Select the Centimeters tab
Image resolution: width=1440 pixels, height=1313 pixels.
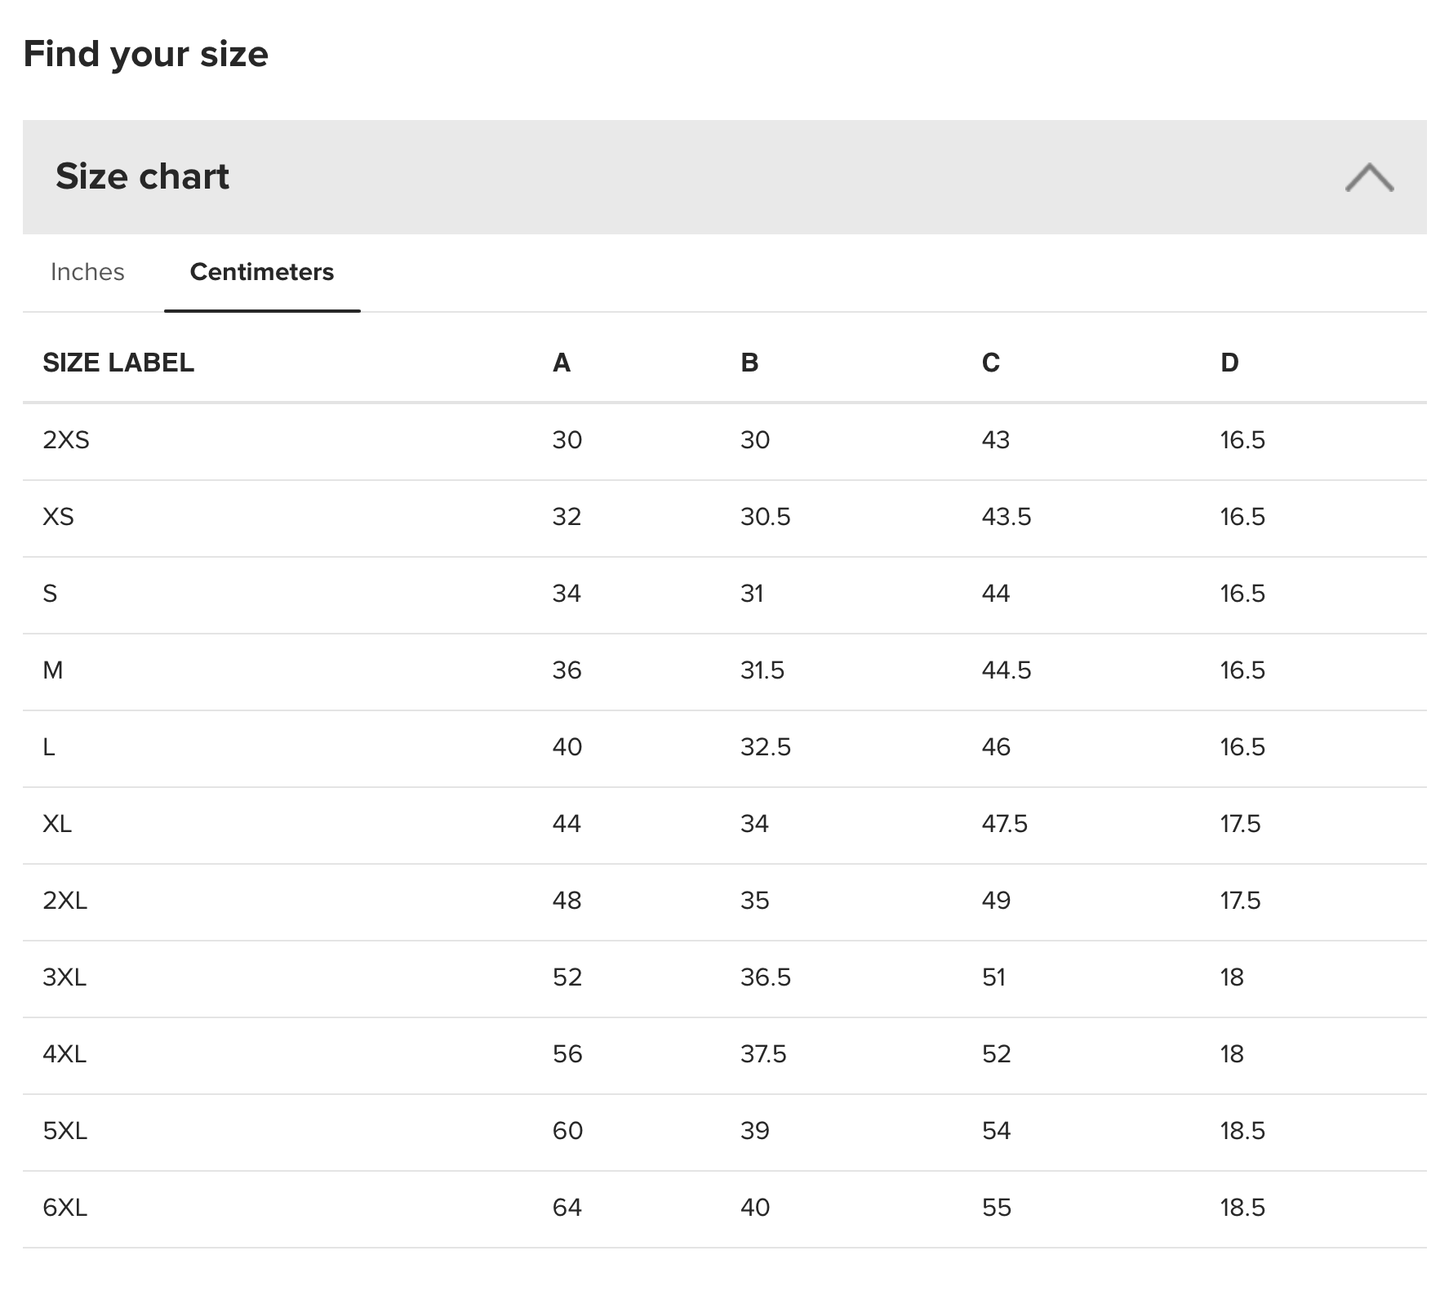pos(262,272)
